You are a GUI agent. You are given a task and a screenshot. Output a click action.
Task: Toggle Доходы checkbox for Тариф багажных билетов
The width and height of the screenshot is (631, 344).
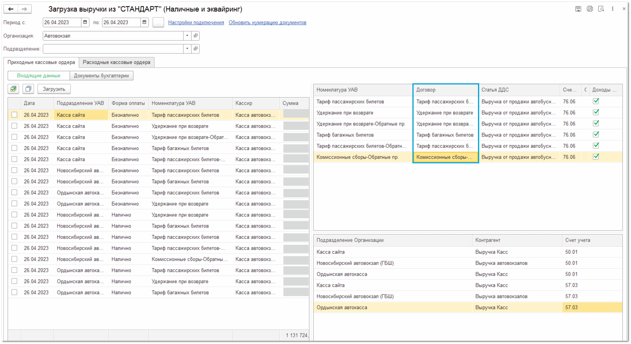click(596, 135)
